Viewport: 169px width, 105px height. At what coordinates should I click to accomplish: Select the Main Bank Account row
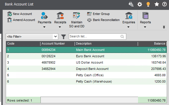(86, 50)
